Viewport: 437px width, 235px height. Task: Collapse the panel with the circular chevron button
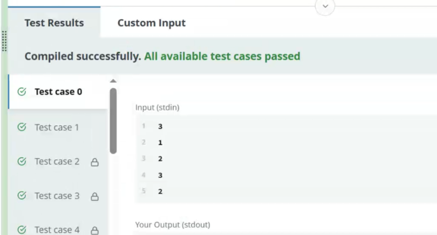[x=325, y=6]
